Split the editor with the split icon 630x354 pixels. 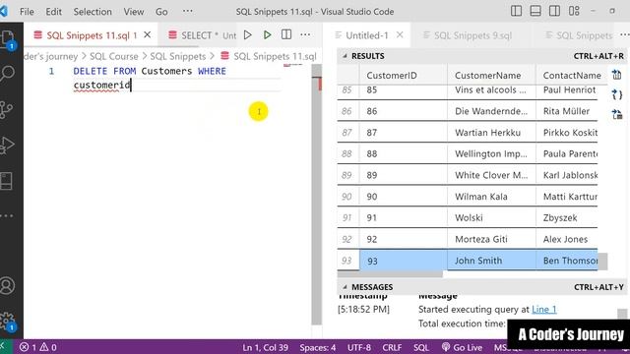(286, 34)
